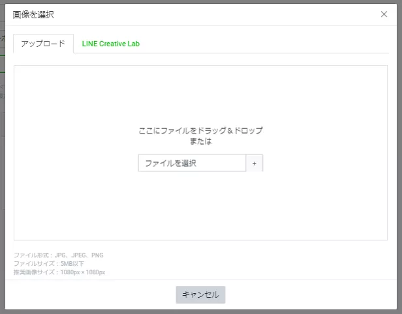Click footer space left of キャンセル
The height and width of the screenshot is (314, 402).
pos(91,294)
